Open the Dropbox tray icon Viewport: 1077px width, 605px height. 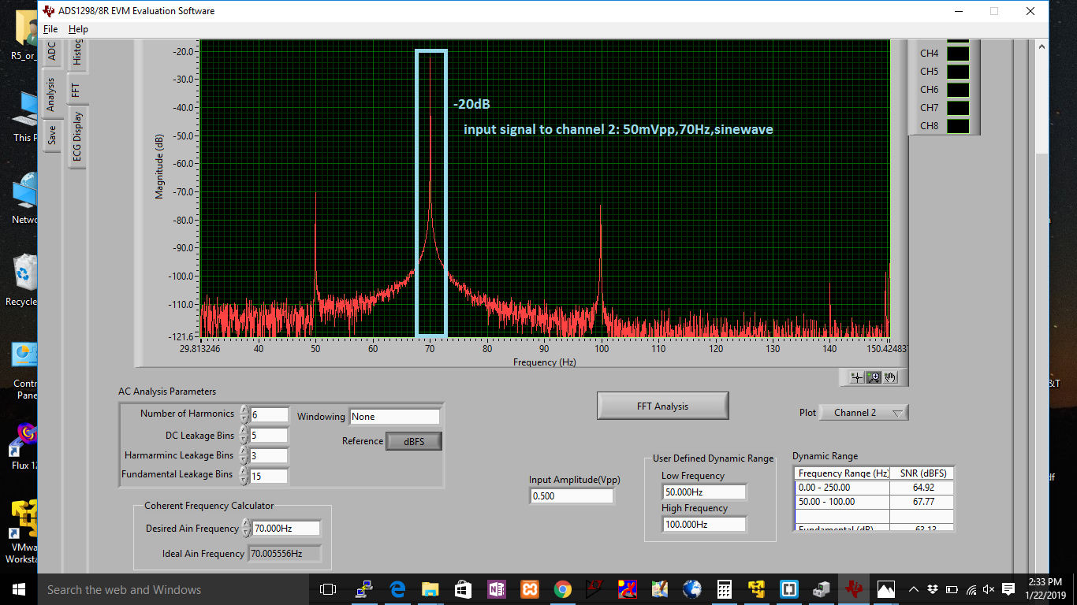point(933,589)
